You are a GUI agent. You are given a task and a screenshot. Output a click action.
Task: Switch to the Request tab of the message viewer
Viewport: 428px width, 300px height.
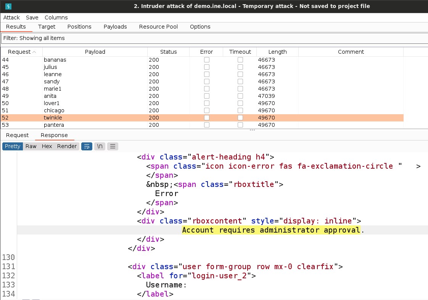pos(17,135)
